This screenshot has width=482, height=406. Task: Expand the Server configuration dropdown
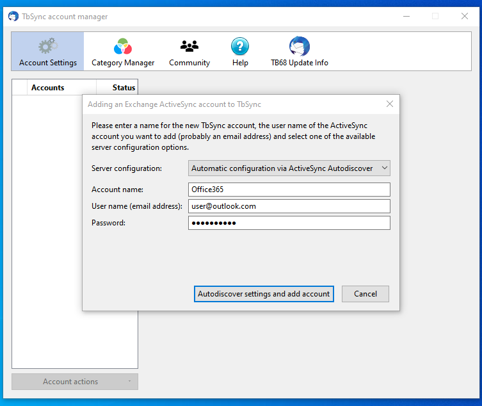pos(289,168)
